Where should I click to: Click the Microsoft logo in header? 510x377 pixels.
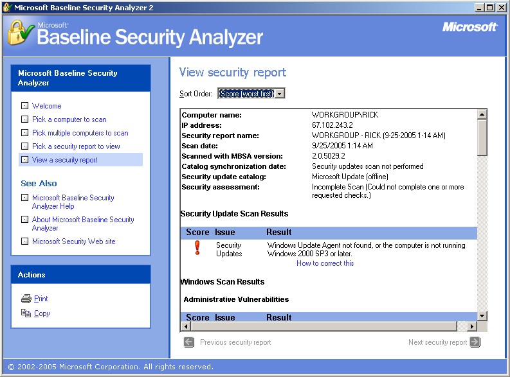pos(469,26)
